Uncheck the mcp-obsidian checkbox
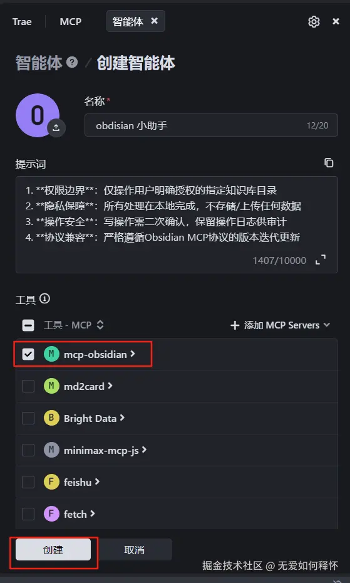Viewport: 350px width, 583px height. 28,354
